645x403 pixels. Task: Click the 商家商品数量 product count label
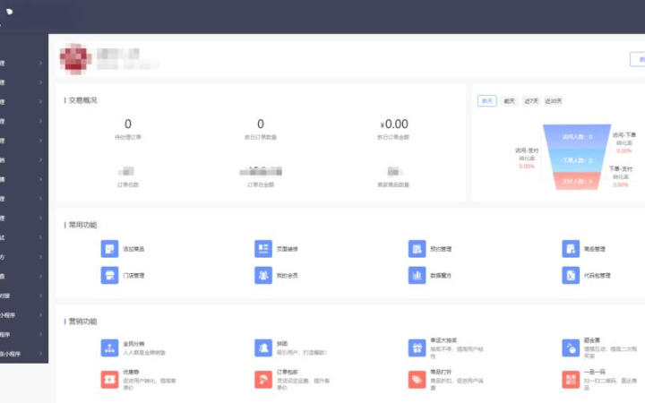(x=393, y=184)
